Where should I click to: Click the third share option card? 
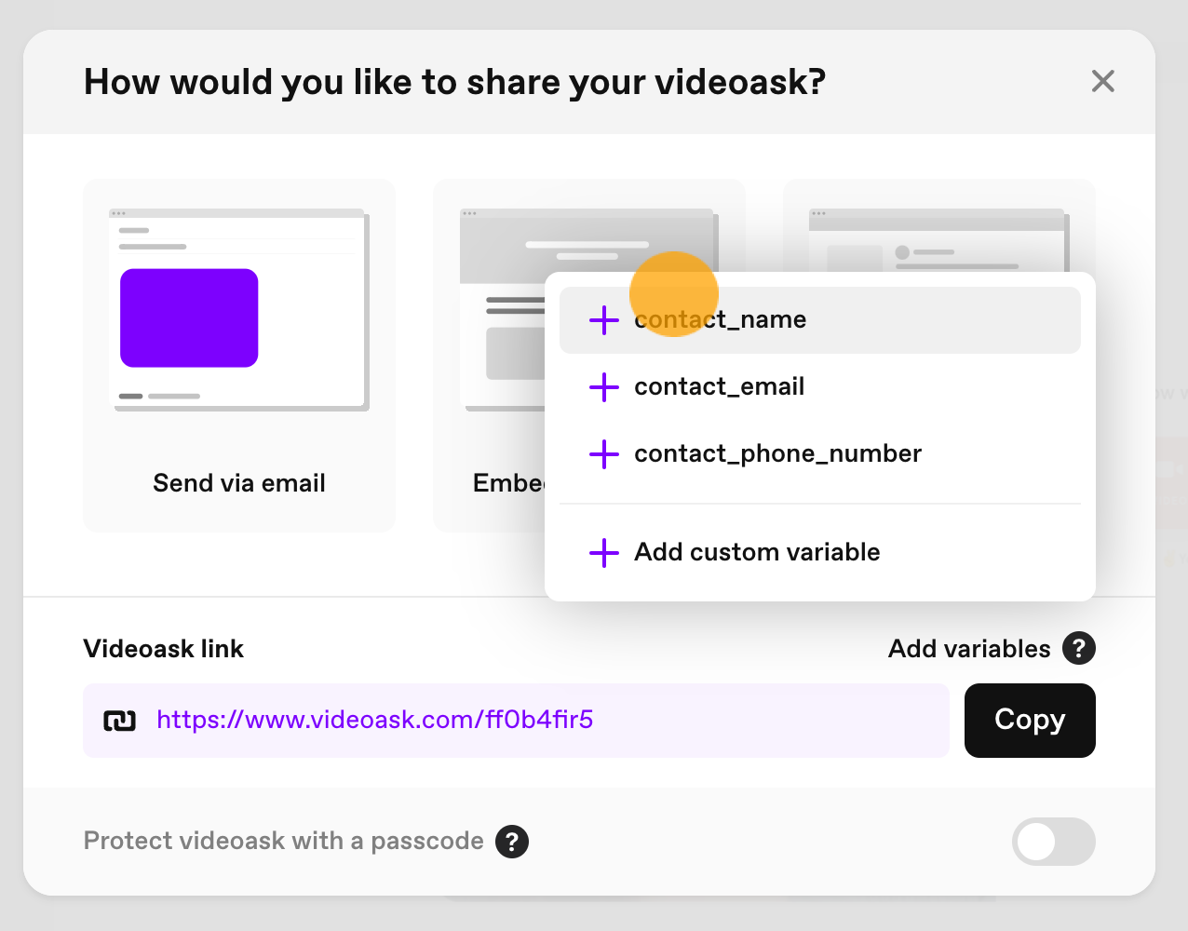[939, 224]
